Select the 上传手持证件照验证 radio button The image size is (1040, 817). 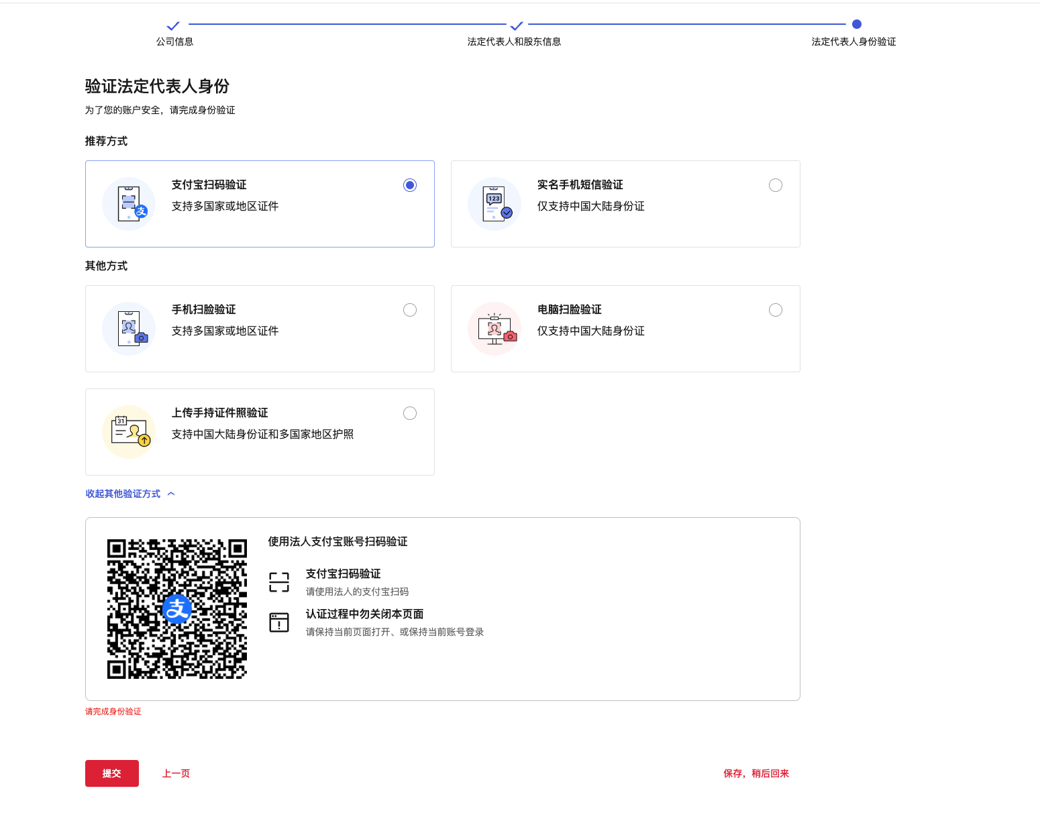coord(410,413)
